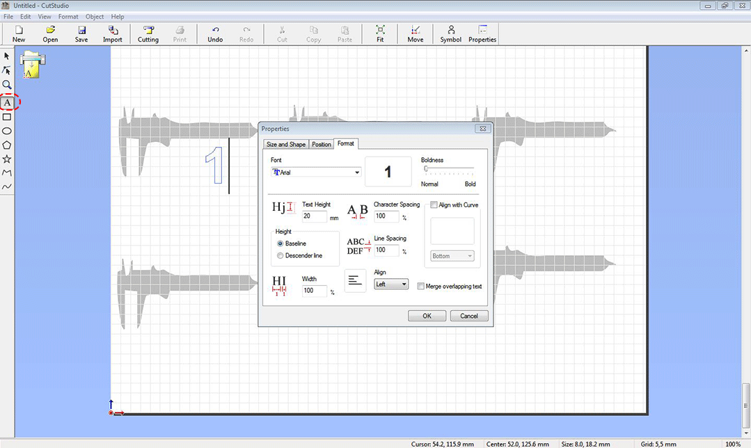Click the Center coordinates status entry
This screenshot has height=448, width=751.
click(x=517, y=444)
